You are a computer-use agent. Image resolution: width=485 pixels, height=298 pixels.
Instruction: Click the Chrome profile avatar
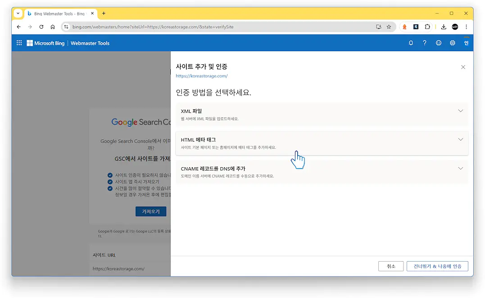tap(455, 27)
